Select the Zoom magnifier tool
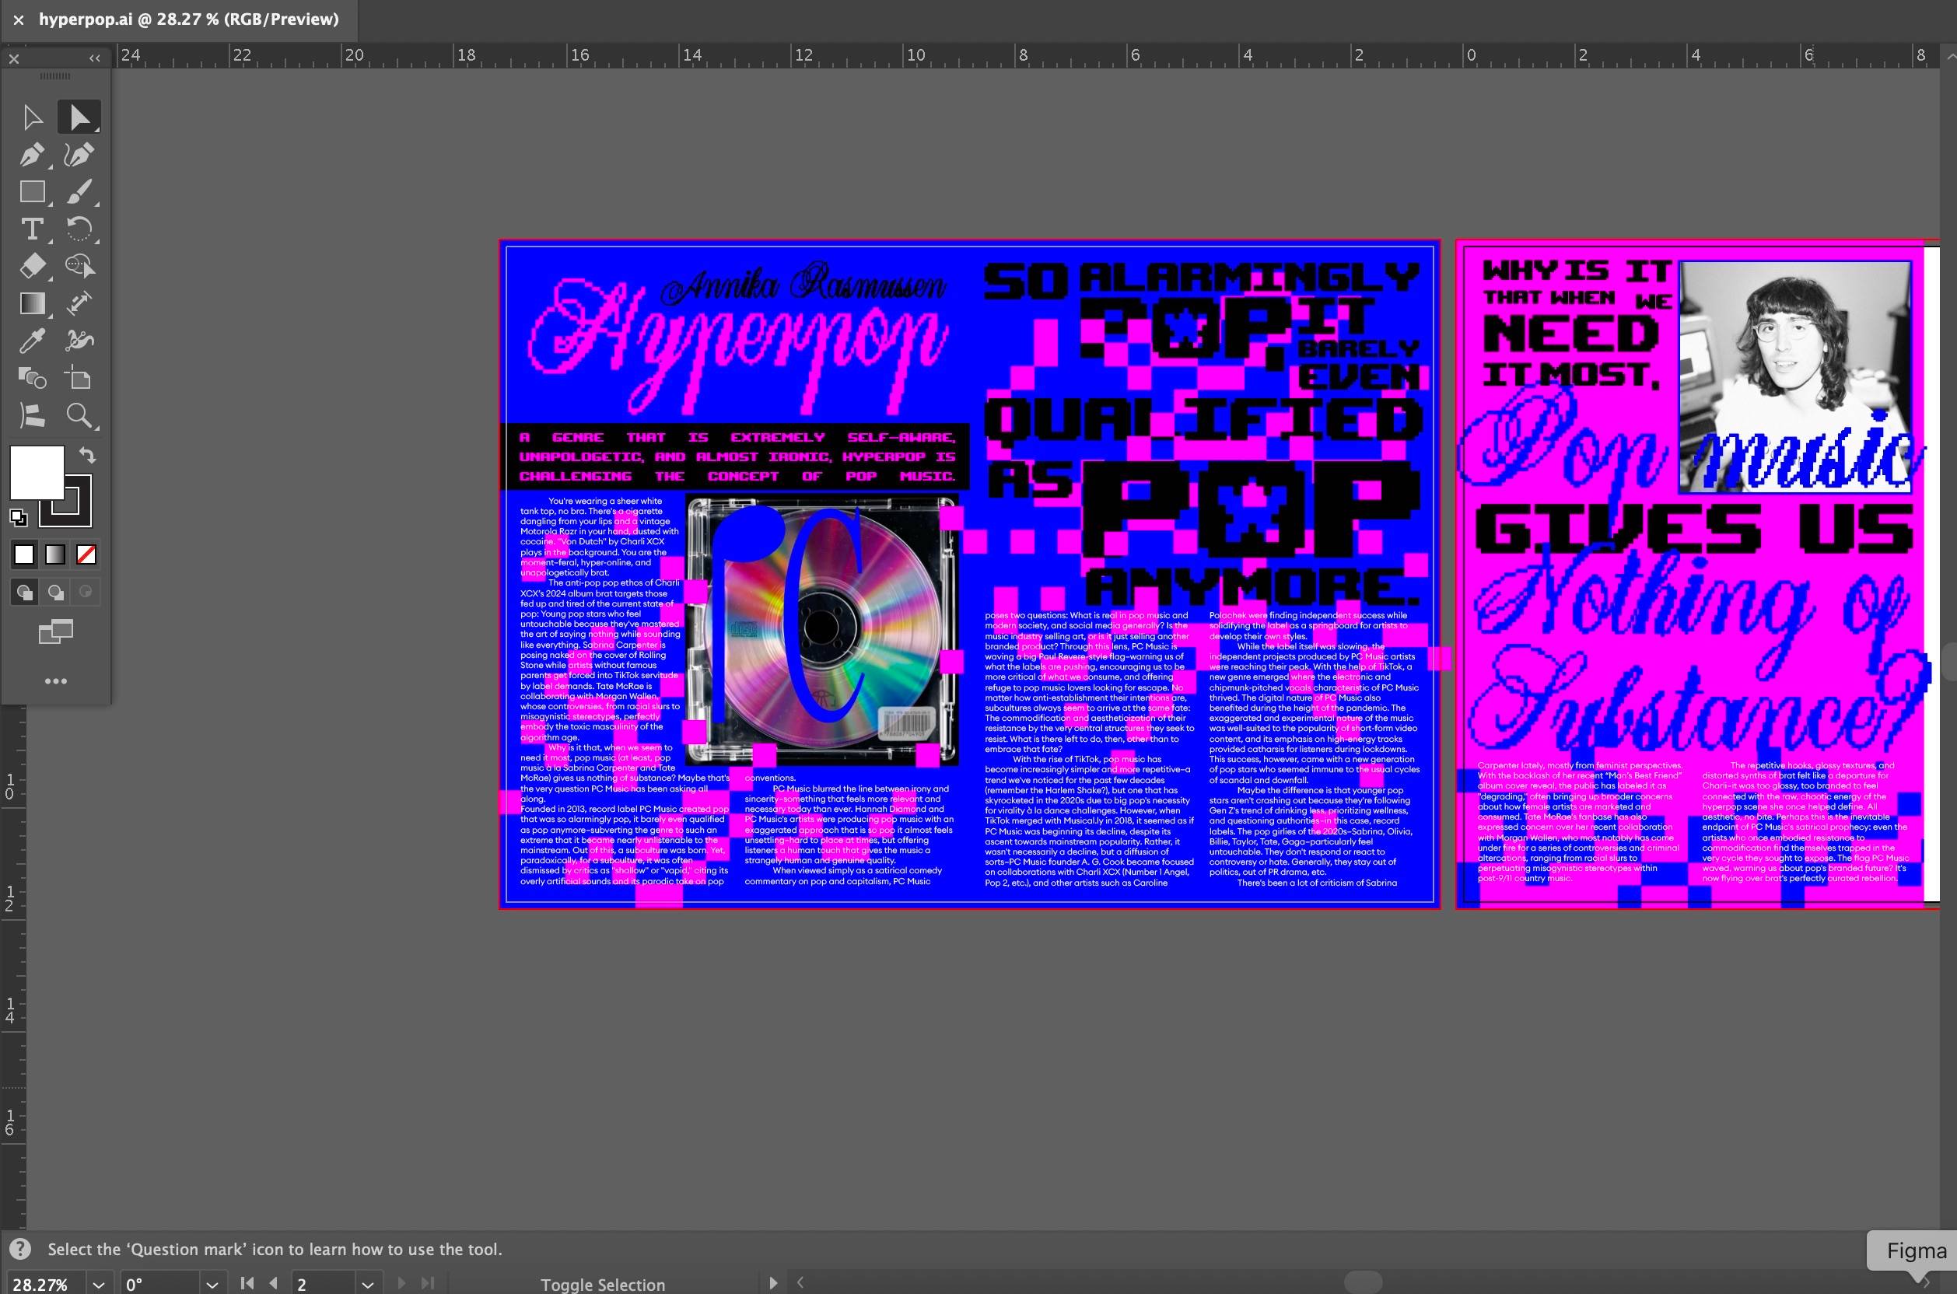 tap(79, 415)
